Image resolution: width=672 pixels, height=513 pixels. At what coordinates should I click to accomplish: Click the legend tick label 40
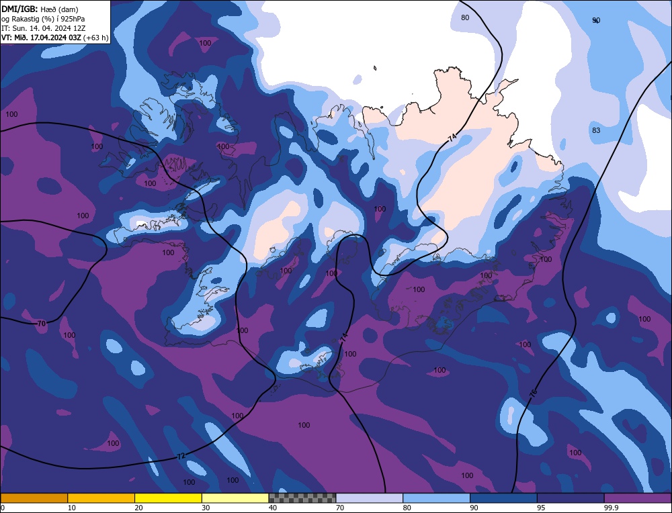pos(273,508)
